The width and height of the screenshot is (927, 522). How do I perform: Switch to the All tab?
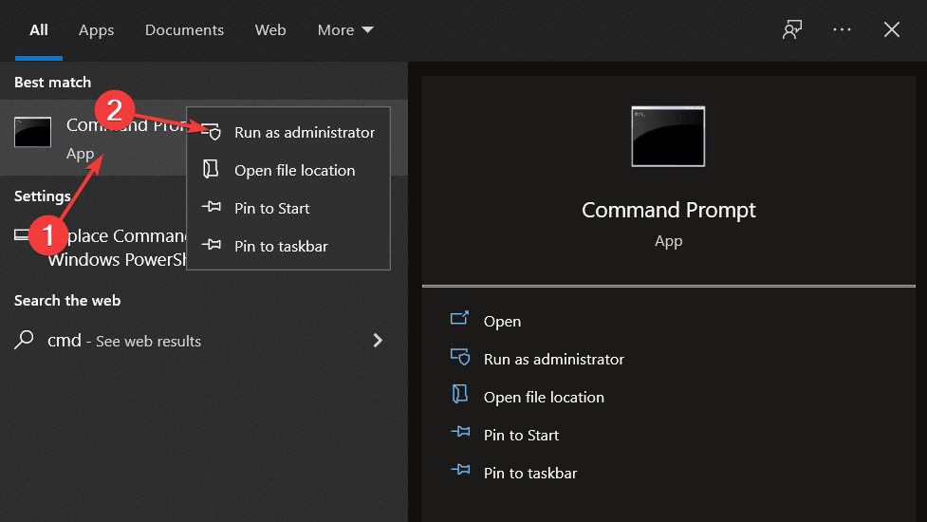(x=39, y=29)
